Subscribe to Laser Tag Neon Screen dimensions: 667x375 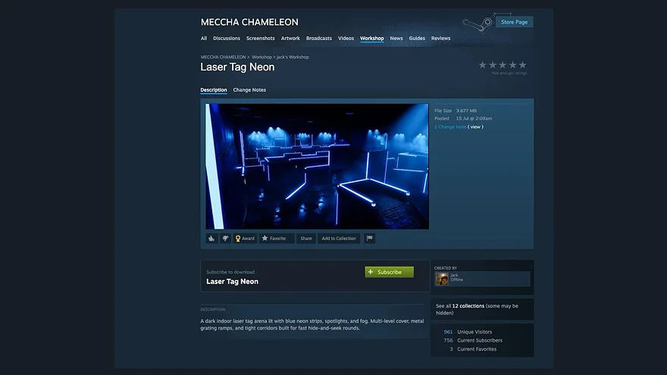pyautogui.click(x=390, y=272)
